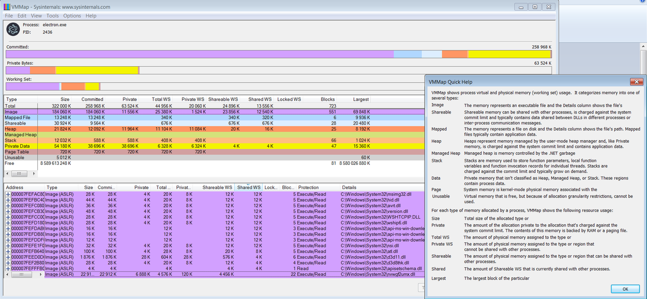Select the Heap summary row

click(x=214, y=129)
